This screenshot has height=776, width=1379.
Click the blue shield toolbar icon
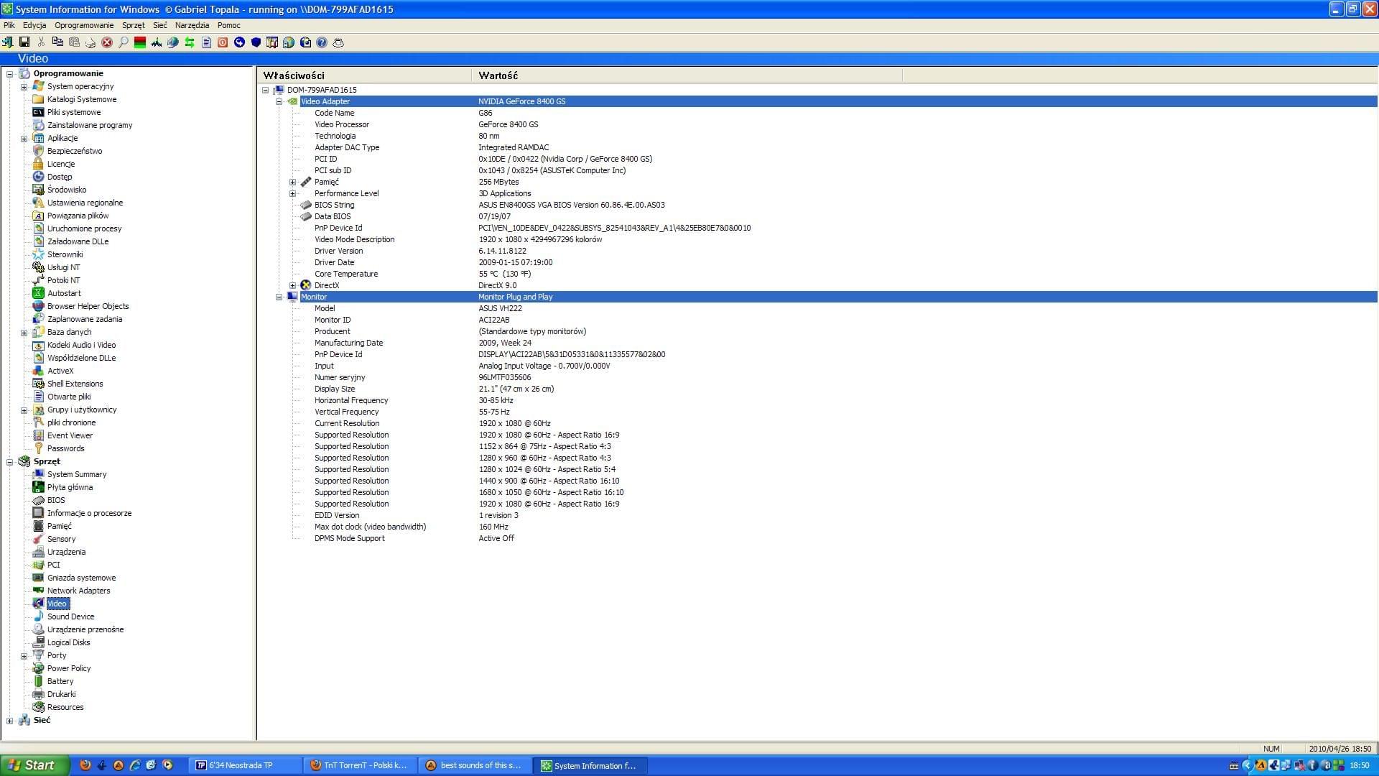[x=256, y=42]
